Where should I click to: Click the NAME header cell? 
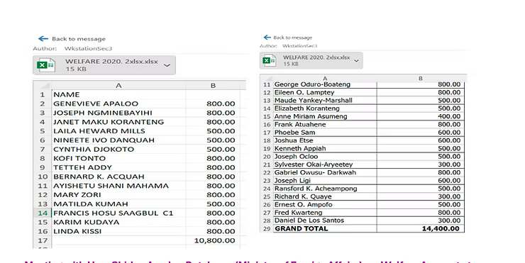click(119, 95)
